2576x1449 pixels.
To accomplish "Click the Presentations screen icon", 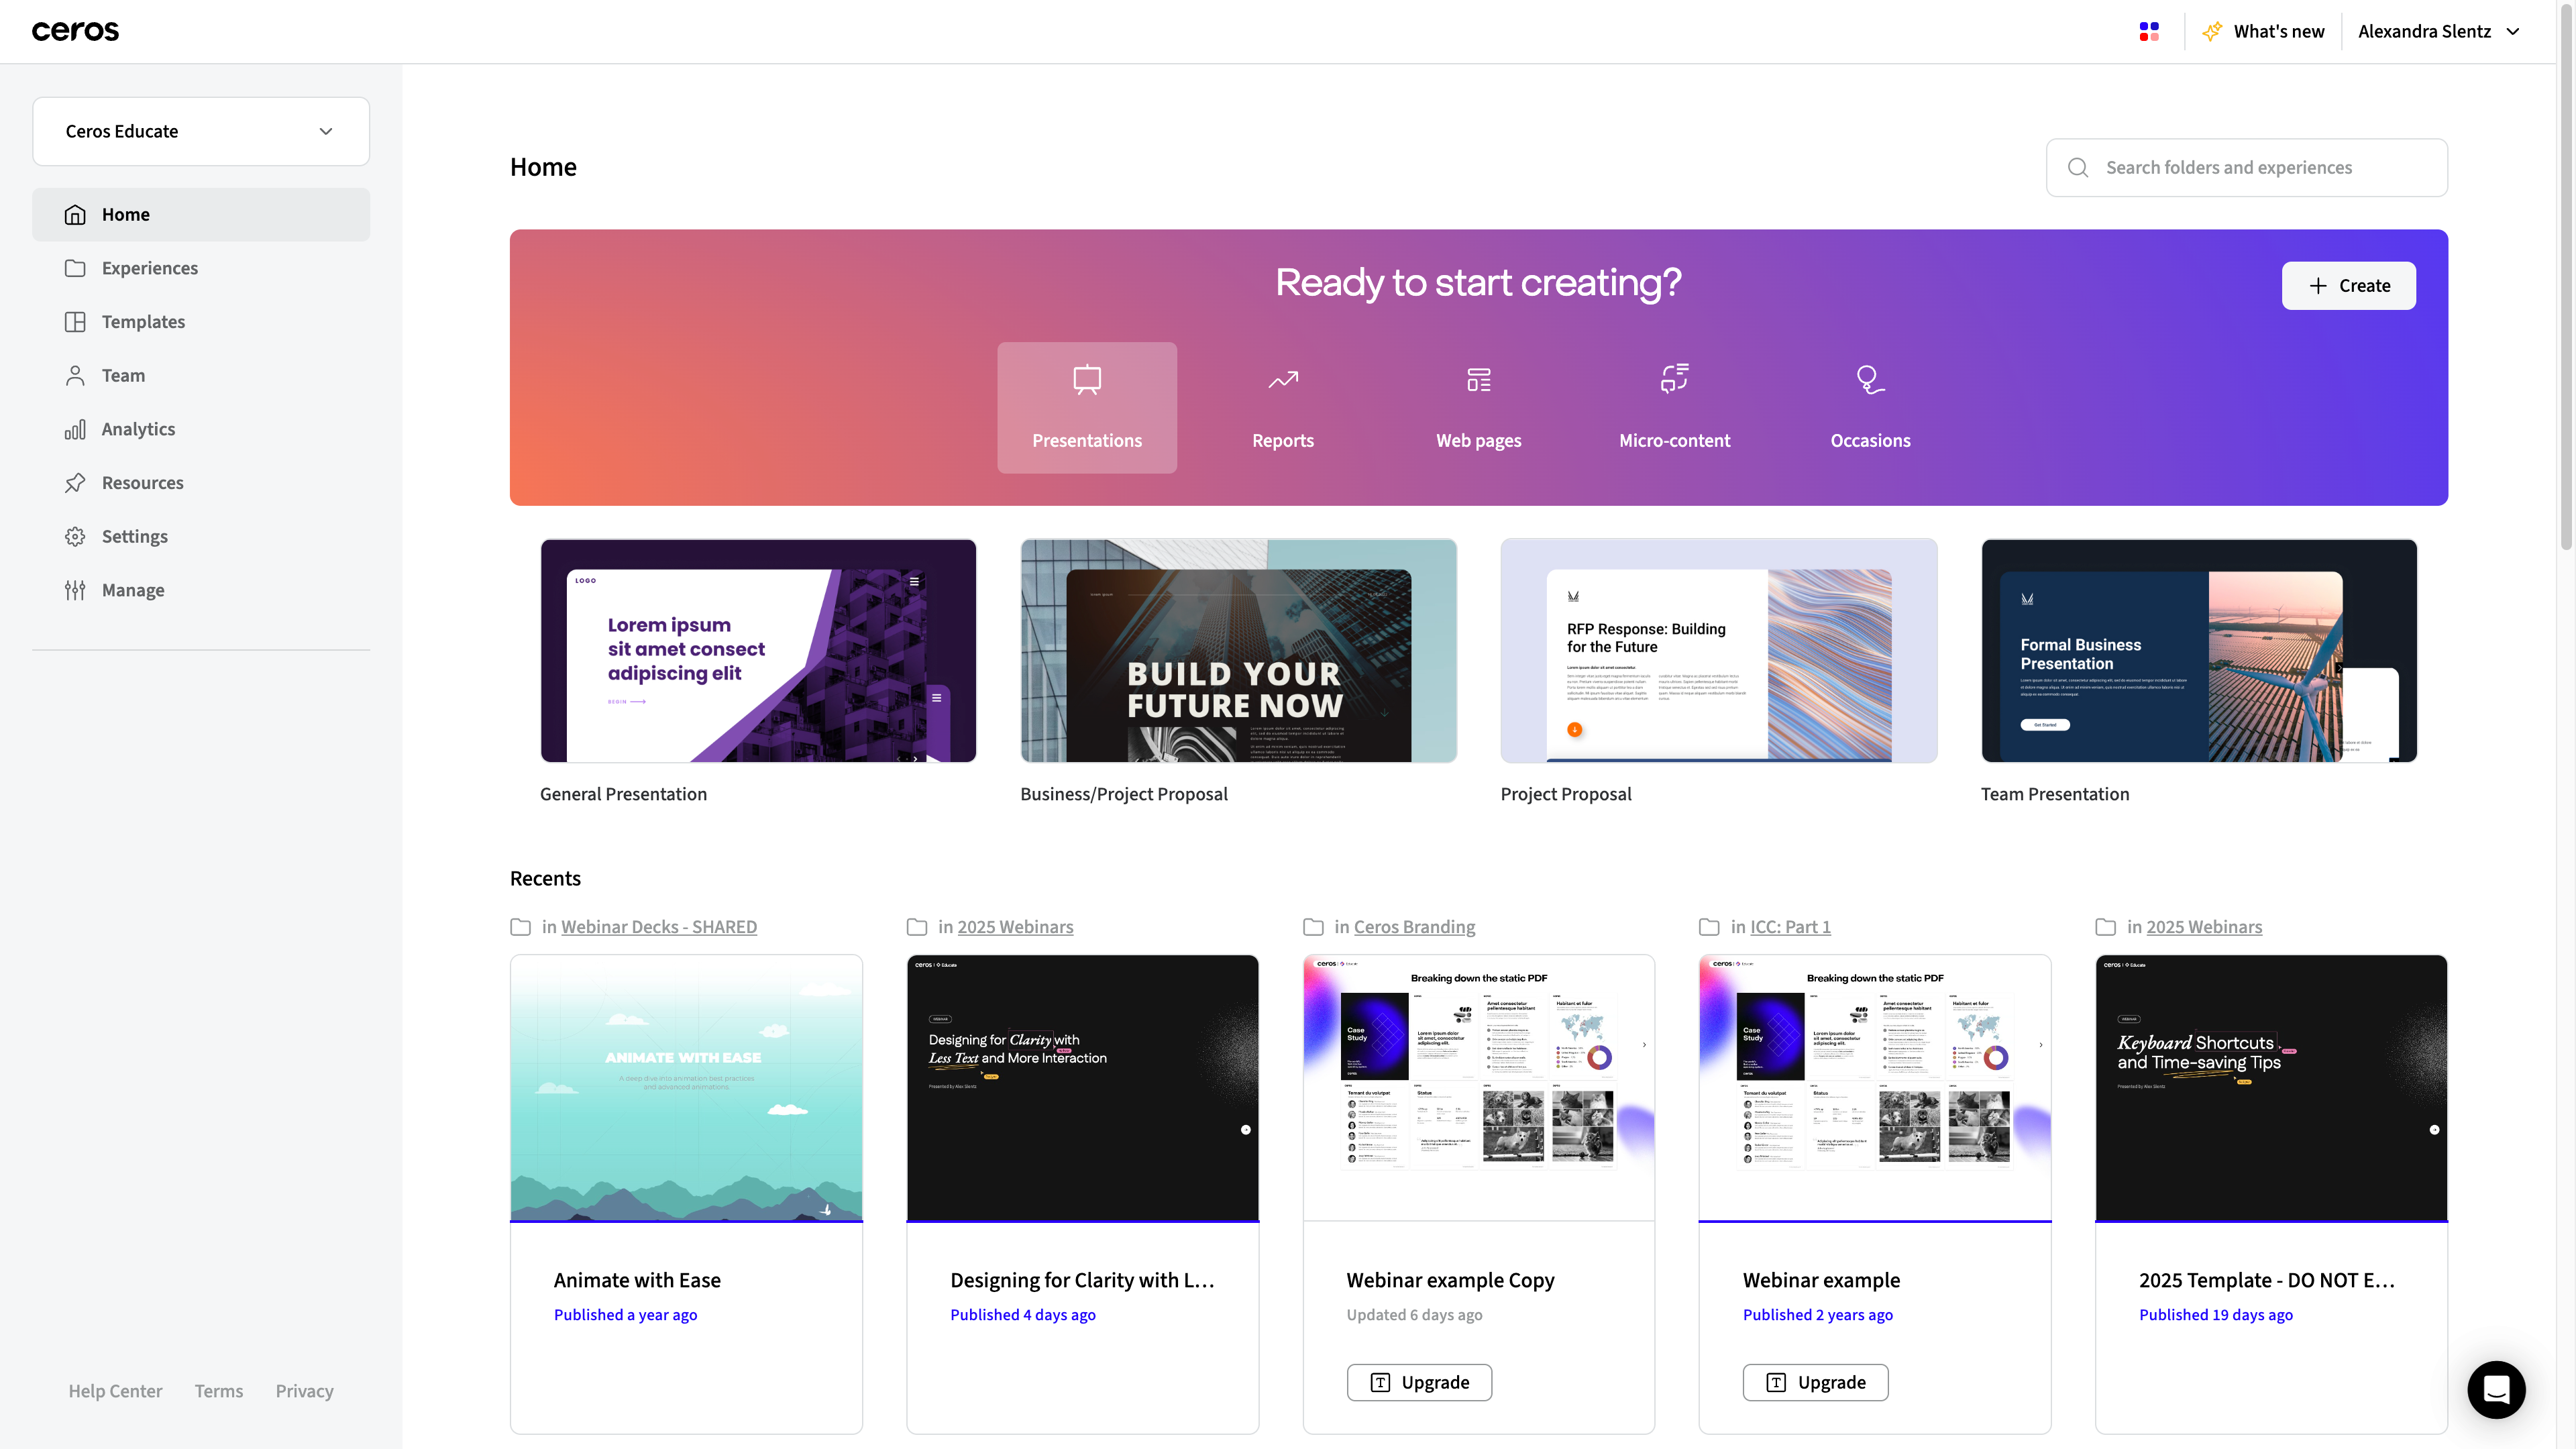I will coord(1087,380).
